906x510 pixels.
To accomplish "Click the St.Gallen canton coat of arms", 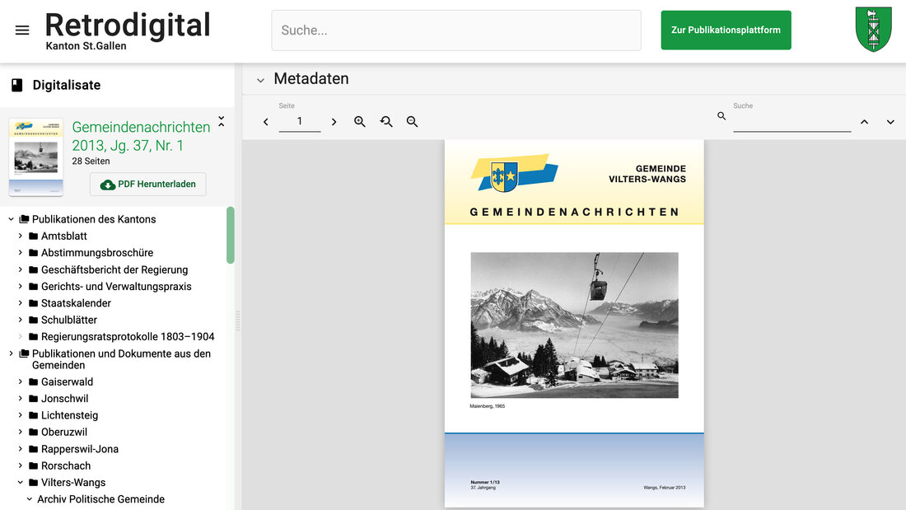I will coord(873,30).
